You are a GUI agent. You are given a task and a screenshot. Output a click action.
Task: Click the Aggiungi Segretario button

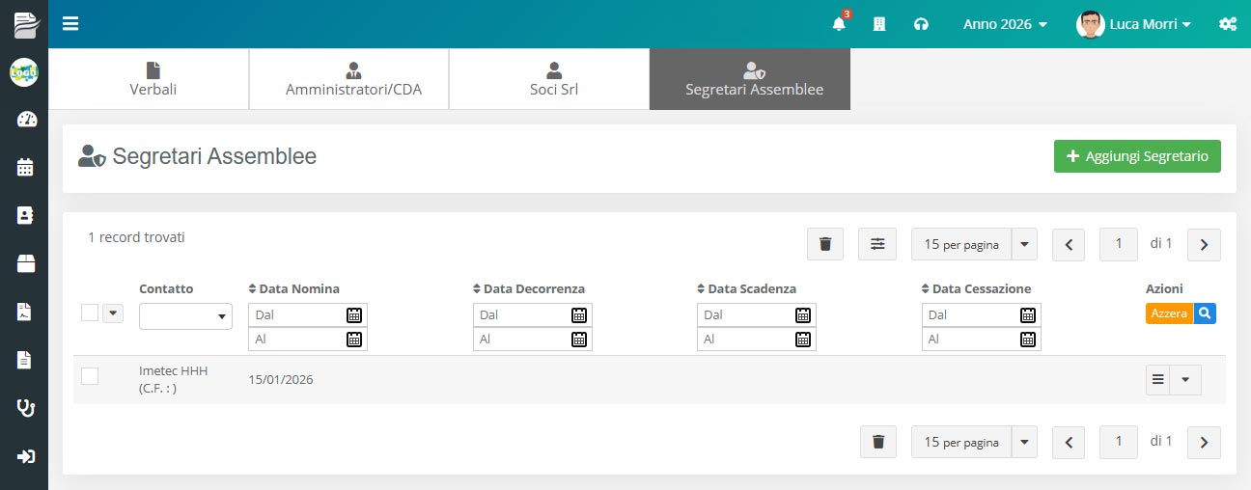[1137, 156]
